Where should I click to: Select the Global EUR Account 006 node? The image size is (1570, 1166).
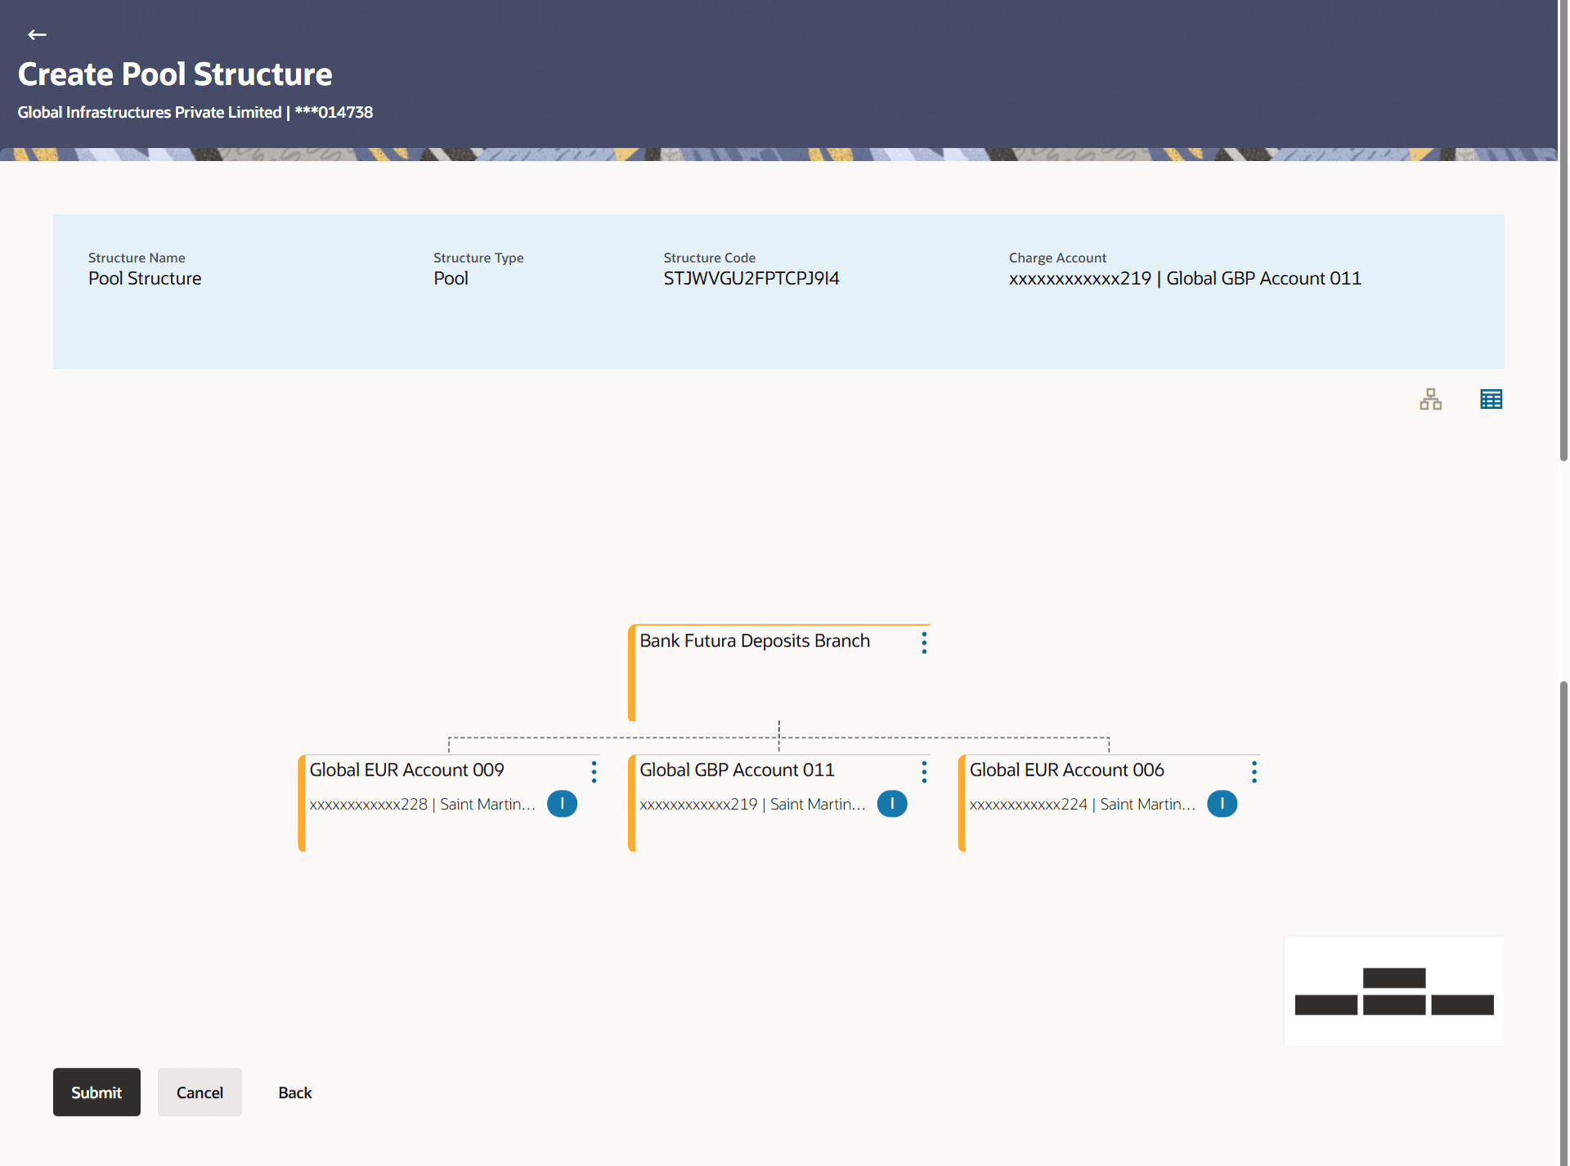pos(1066,770)
